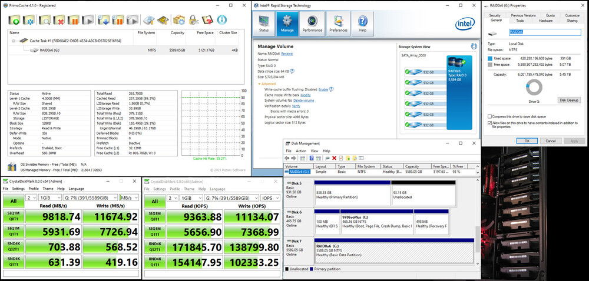Click Disk Management forward arrow toolbar icon
Screen dimensions: 589x281
[x=293, y=158]
